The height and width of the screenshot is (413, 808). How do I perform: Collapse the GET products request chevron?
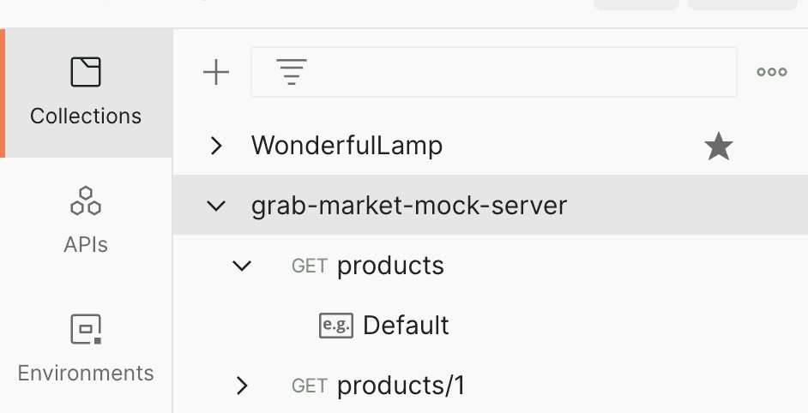pyautogui.click(x=242, y=266)
